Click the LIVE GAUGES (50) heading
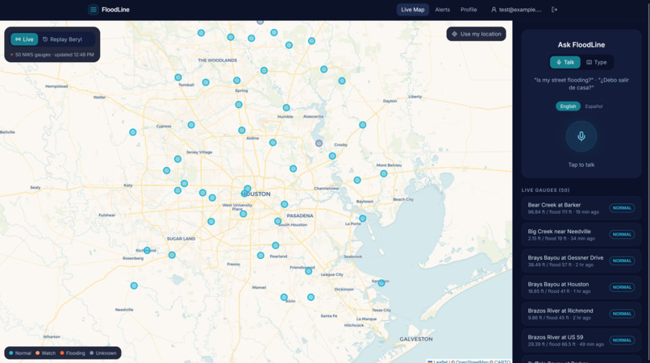Screen dimensions: 650x363 tap(545, 190)
